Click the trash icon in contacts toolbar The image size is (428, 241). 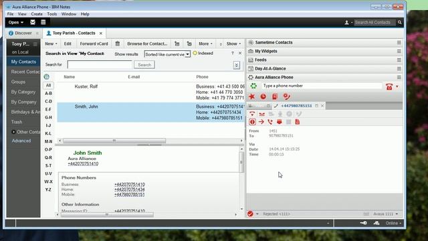click(118, 44)
